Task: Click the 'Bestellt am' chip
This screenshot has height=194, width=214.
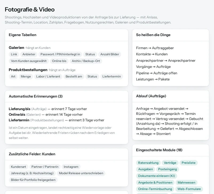Action: pyautogui.click(x=74, y=76)
